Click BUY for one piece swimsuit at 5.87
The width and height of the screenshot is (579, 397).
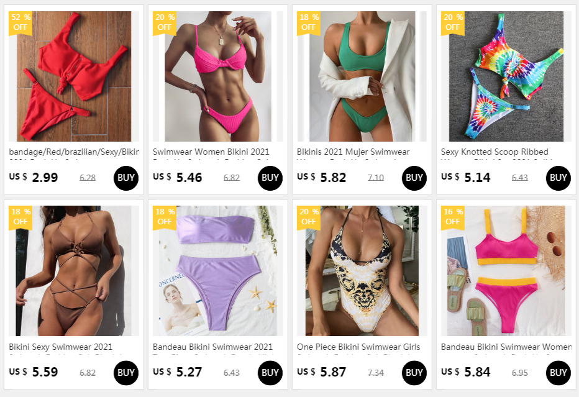click(414, 373)
